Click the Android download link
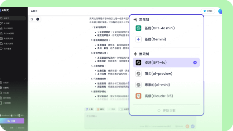 [x=5, y=115]
